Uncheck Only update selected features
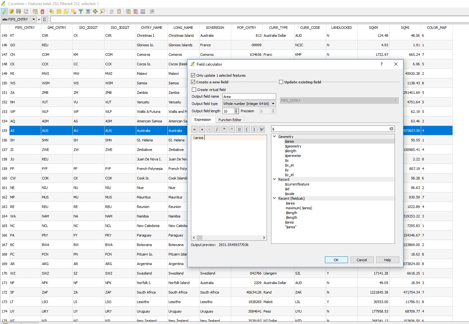 [x=193, y=75]
